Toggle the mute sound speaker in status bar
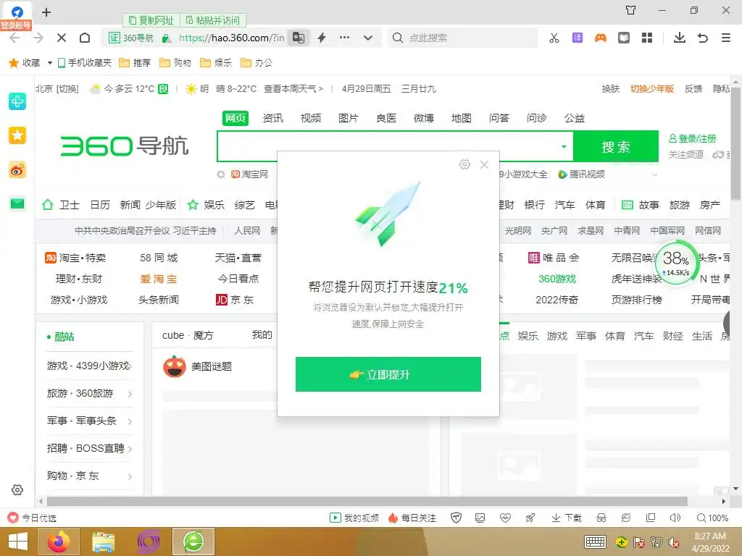This screenshot has height=556, width=742. click(x=675, y=518)
